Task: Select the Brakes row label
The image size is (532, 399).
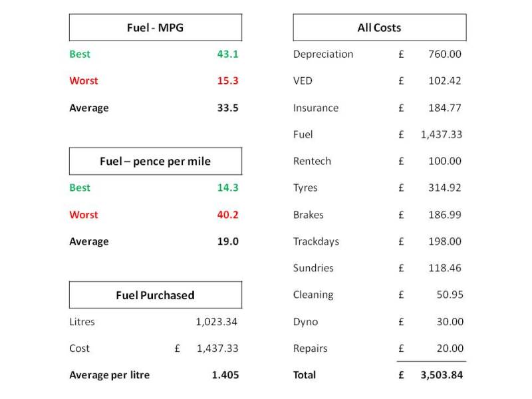Action: point(309,215)
